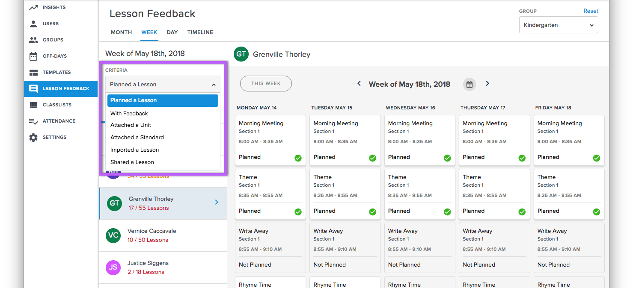Go to next week with right arrow
The image size is (633, 288).
pos(487,84)
